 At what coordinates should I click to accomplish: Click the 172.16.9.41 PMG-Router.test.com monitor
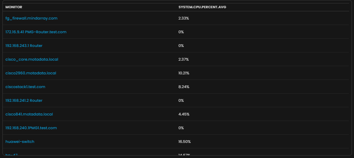pyautogui.click(x=36, y=32)
